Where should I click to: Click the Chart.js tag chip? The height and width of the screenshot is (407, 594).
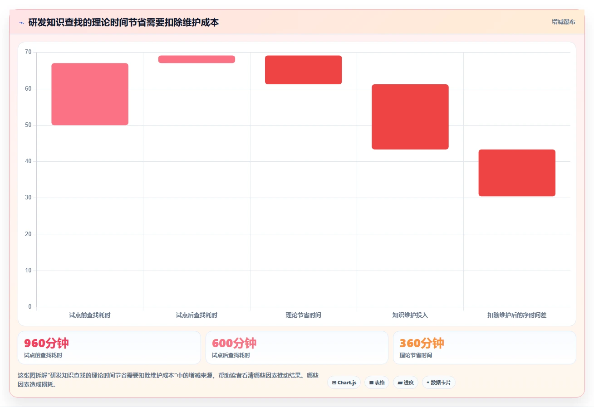click(344, 383)
